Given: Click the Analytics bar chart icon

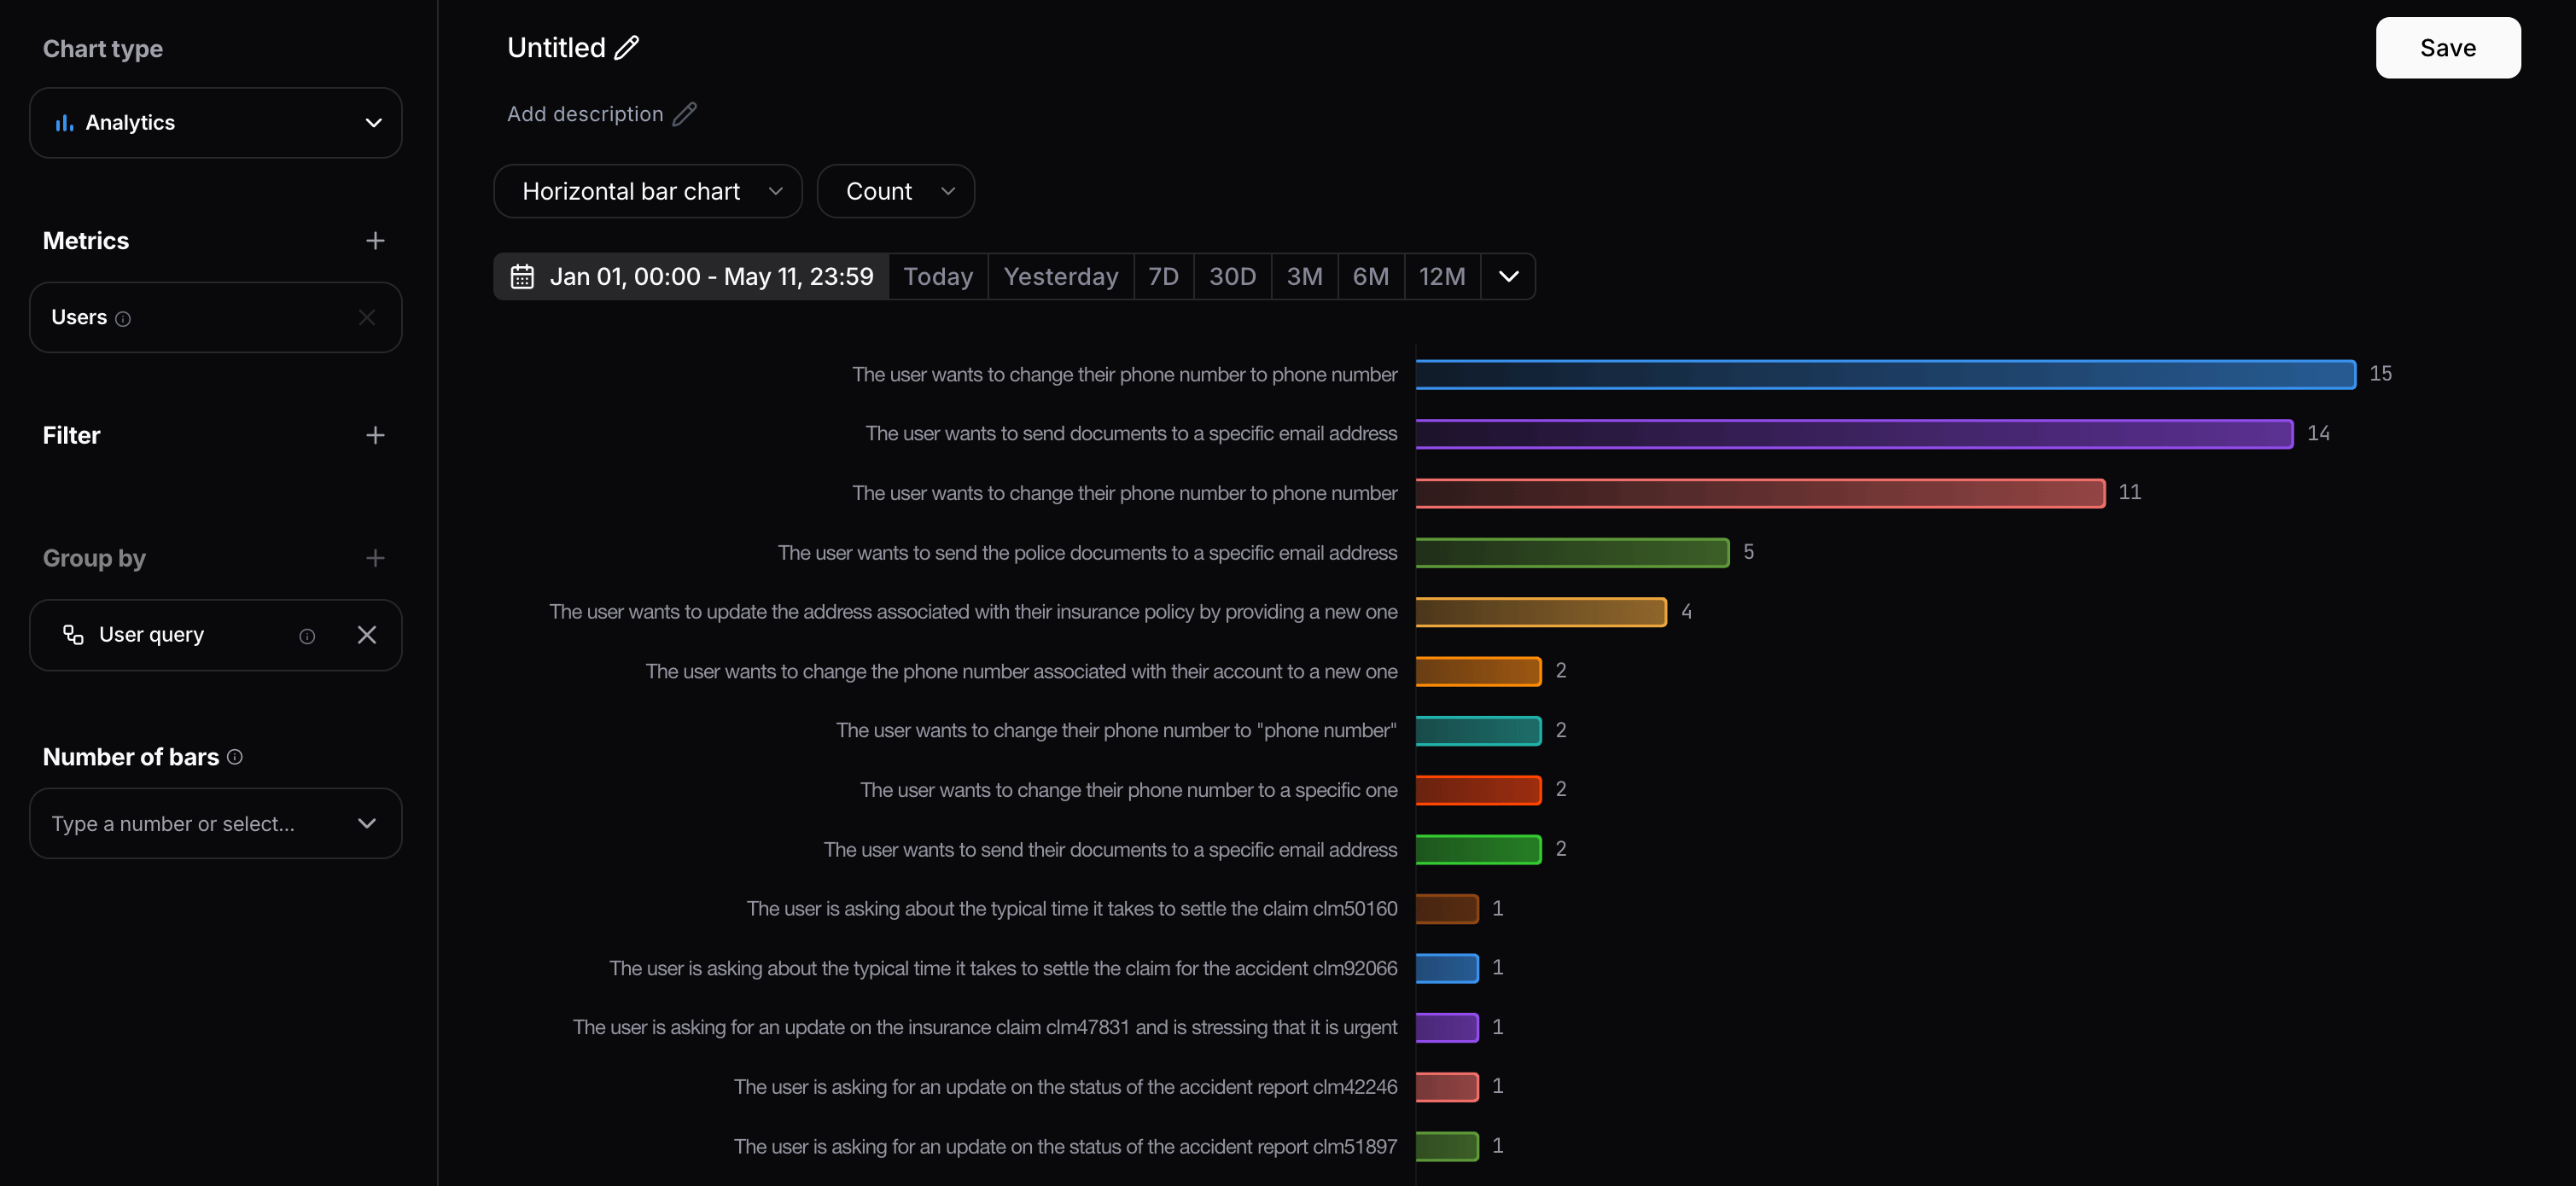Looking at the screenshot, I should [64, 123].
